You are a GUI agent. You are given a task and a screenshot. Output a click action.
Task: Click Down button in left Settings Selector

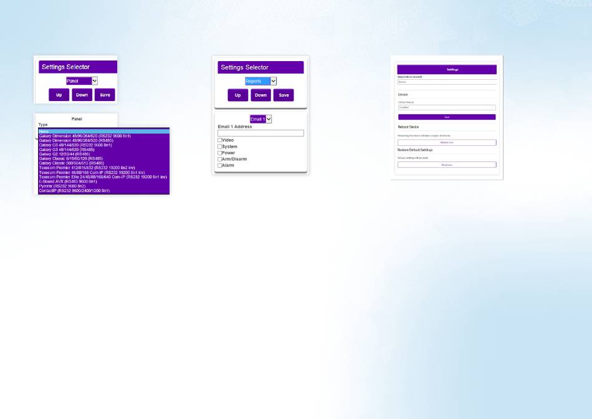82,95
